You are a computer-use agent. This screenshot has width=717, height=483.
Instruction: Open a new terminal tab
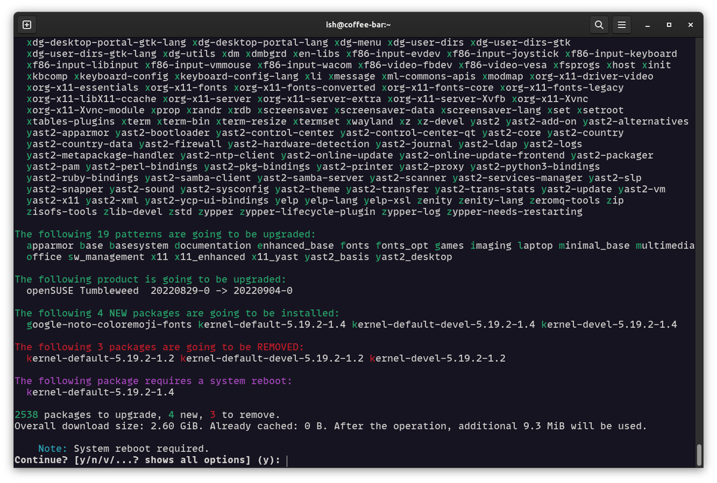click(26, 25)
